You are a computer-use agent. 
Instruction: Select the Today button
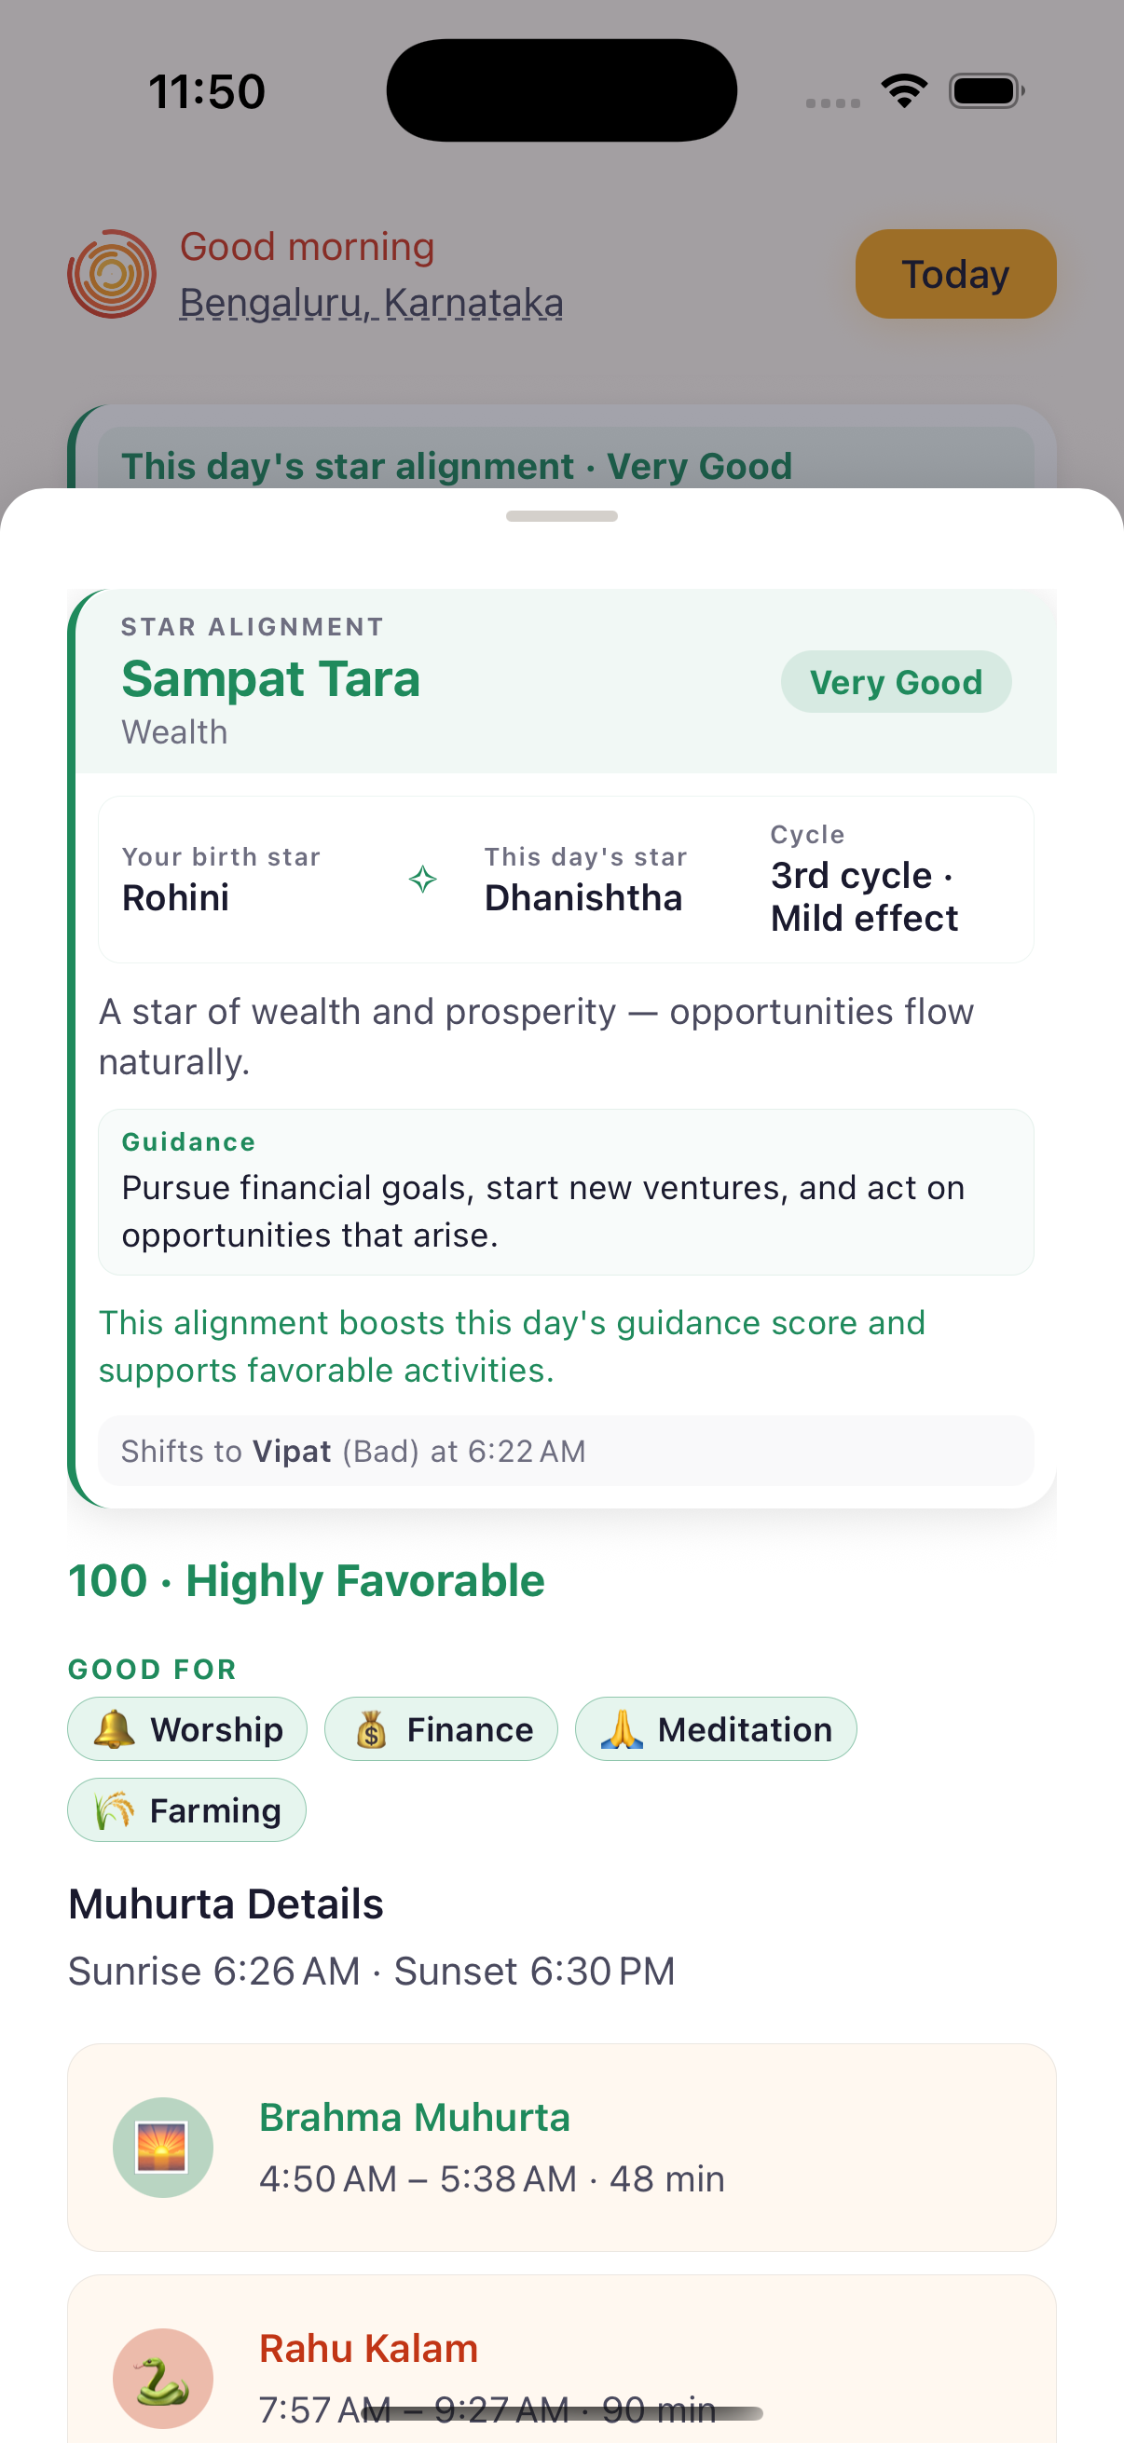[954, 274]
